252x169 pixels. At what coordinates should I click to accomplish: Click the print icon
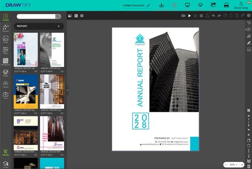coord(226,5)
